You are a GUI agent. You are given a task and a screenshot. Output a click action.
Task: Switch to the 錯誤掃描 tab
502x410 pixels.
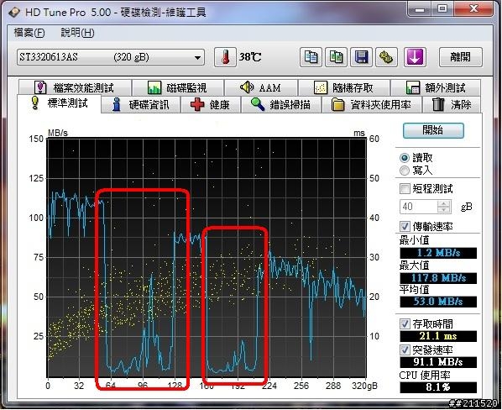[x=281, y=105]
